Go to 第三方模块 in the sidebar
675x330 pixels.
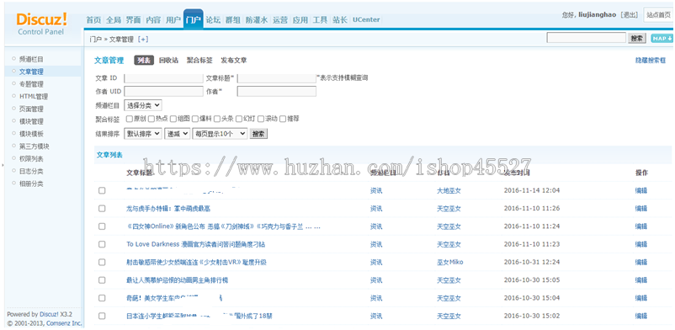(x=35, y=146)
